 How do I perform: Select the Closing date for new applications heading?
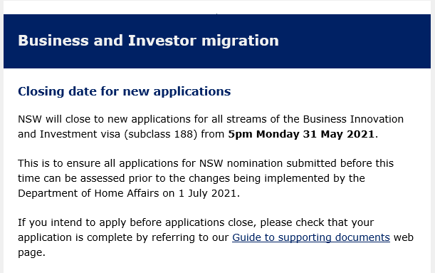click(x=125, y=91)
